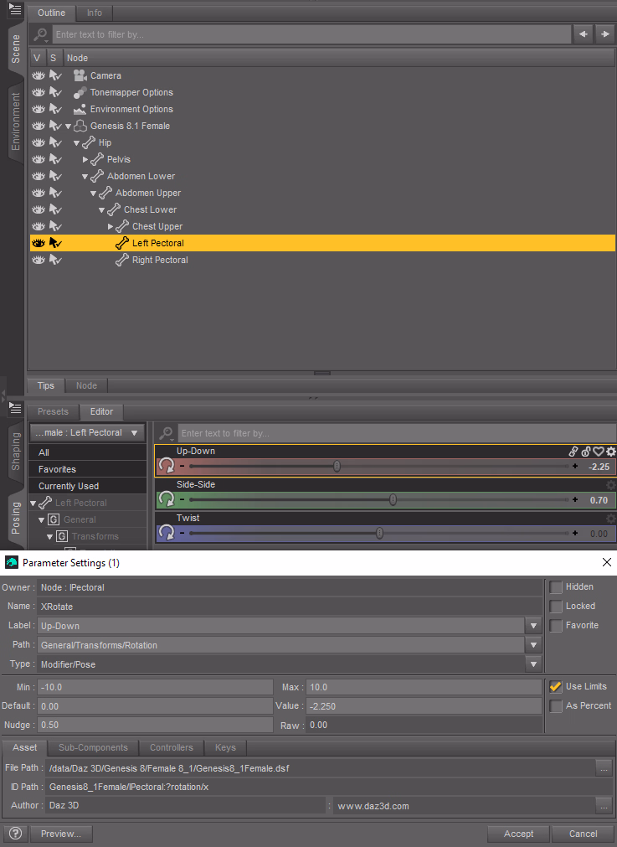Enable the Locked checkbox
The width and height of the screenshot is (617, 847).
[555, 606]
